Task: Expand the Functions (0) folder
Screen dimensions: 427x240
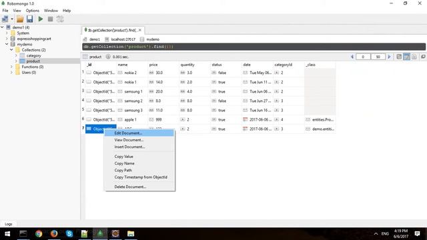Action: [11, 67]
